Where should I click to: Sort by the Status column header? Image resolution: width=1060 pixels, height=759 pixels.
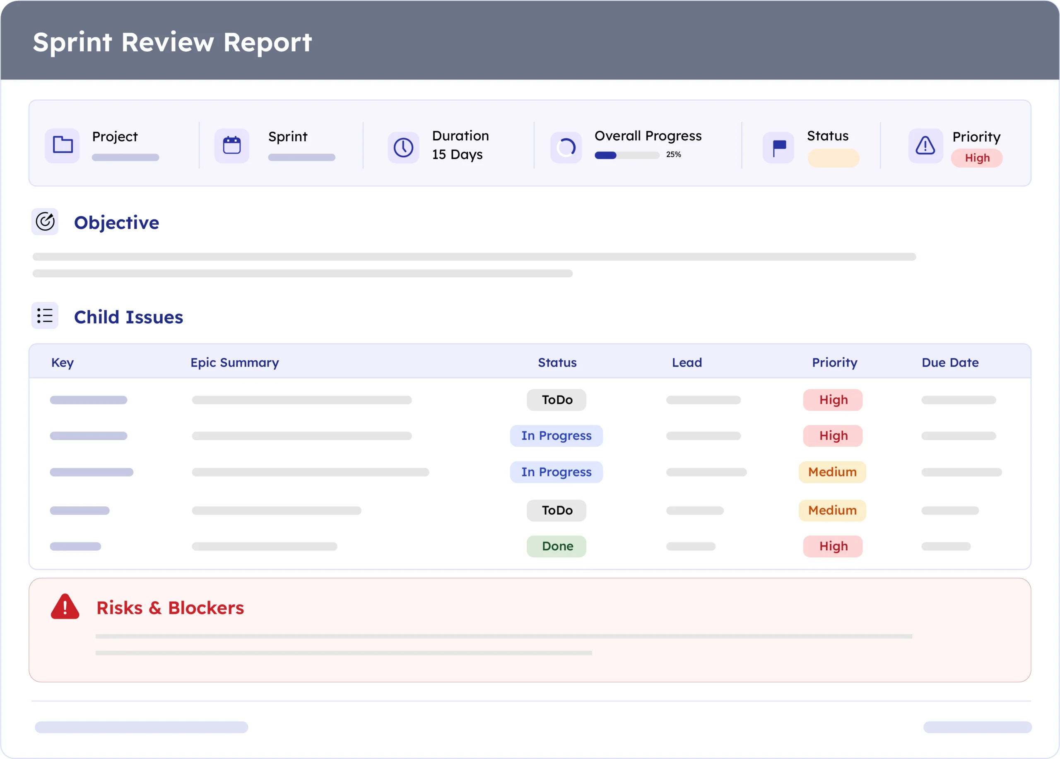(x=557, y=362)
